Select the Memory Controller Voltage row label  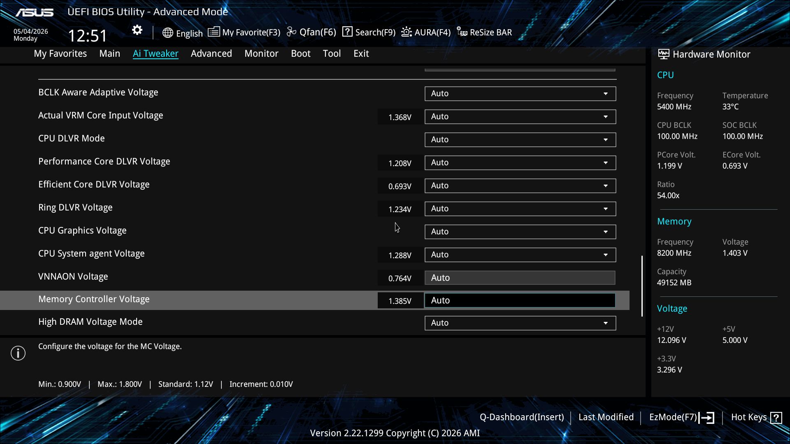[x=94, y=299]
